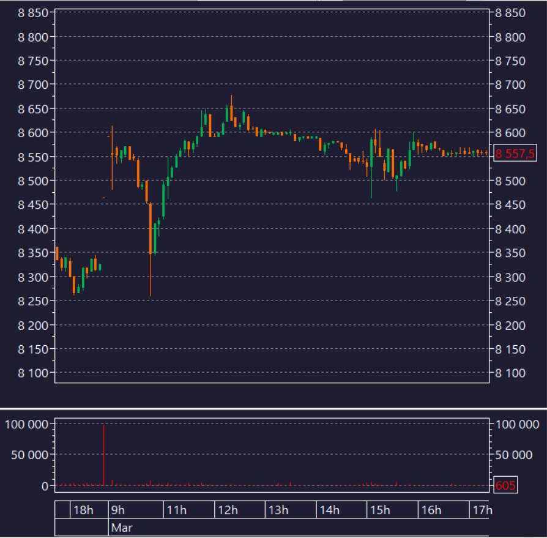
Task: Click 8 350 on the left price axis
Action: [33, 253]
